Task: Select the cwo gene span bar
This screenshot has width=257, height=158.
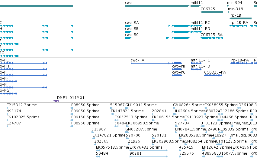Action: pos(157,6)
